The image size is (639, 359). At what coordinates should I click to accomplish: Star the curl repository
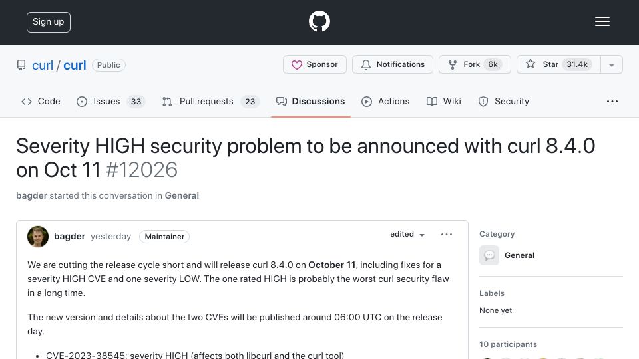(558, 64)
